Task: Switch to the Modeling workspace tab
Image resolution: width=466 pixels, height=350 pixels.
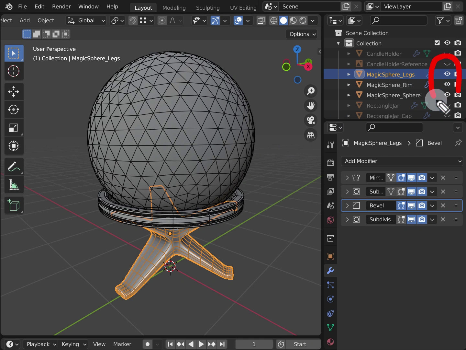Action: 174,7
